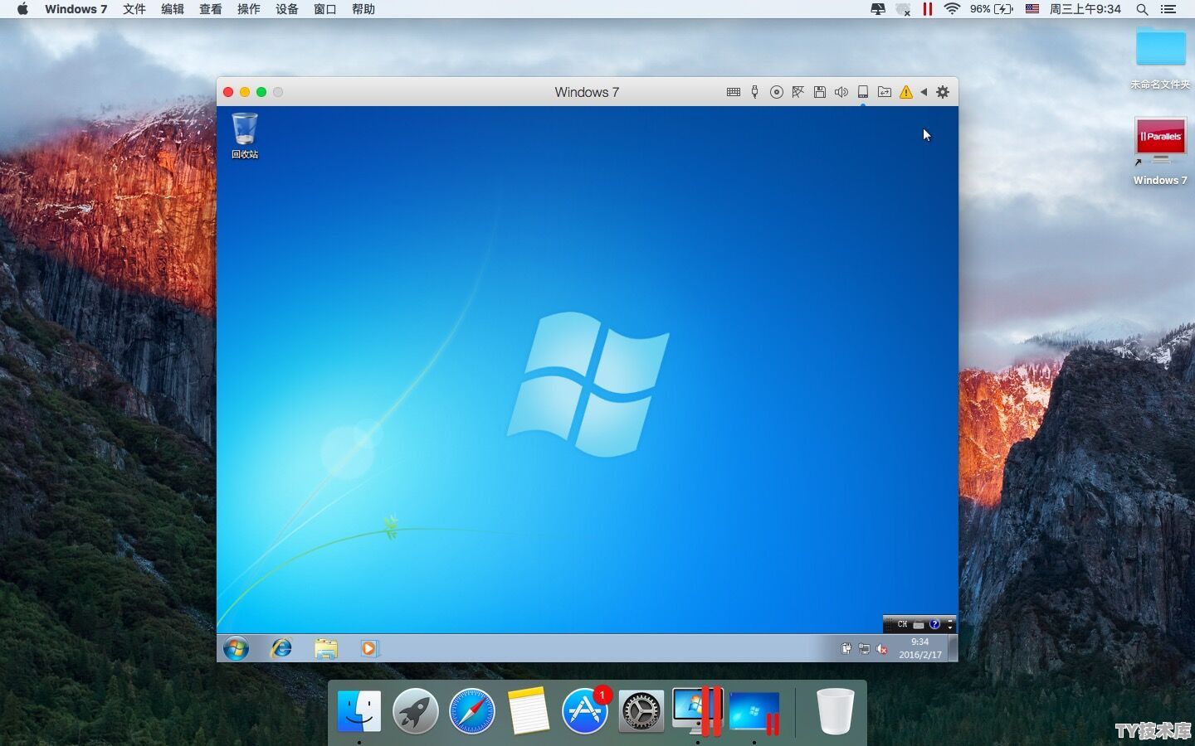Click the green fullscreen button of Windows 7 window
1195x746 pixels.
(x=261, y=92)
